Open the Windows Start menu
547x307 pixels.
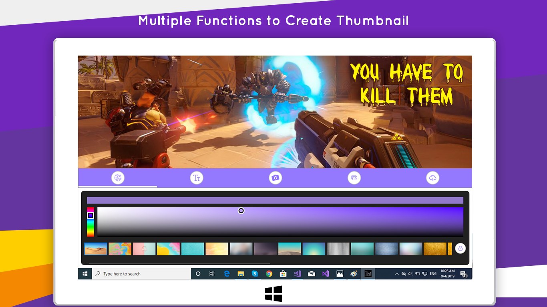pyautogui.click(x=85, y=274)
